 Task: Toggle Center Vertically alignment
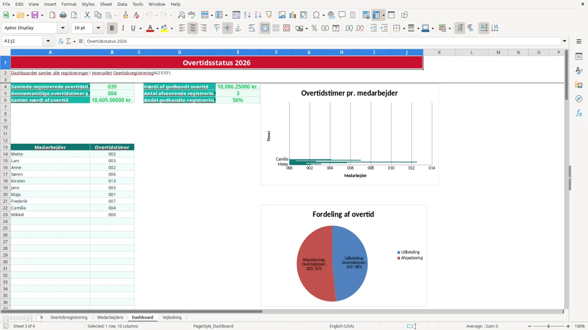pyautogui.click(x=227, y=28)
